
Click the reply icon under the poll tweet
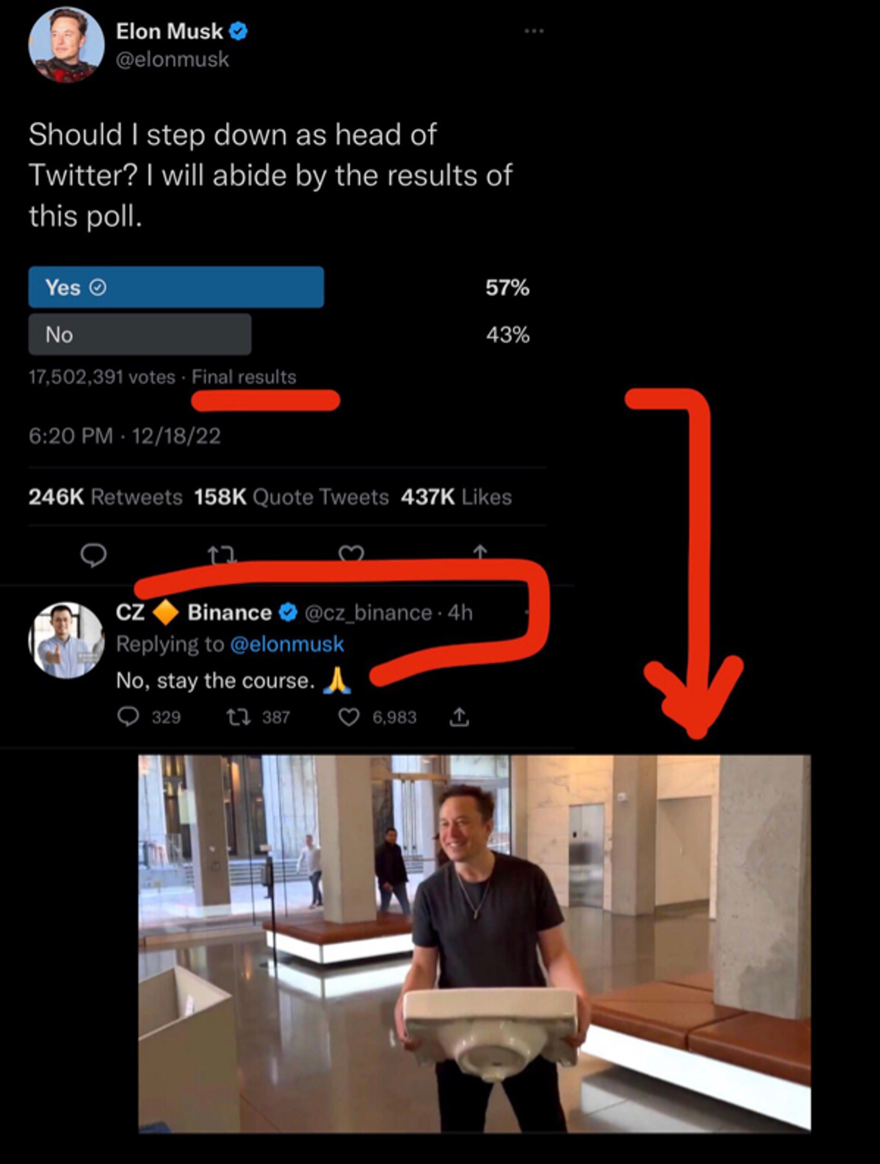point(93,554)
